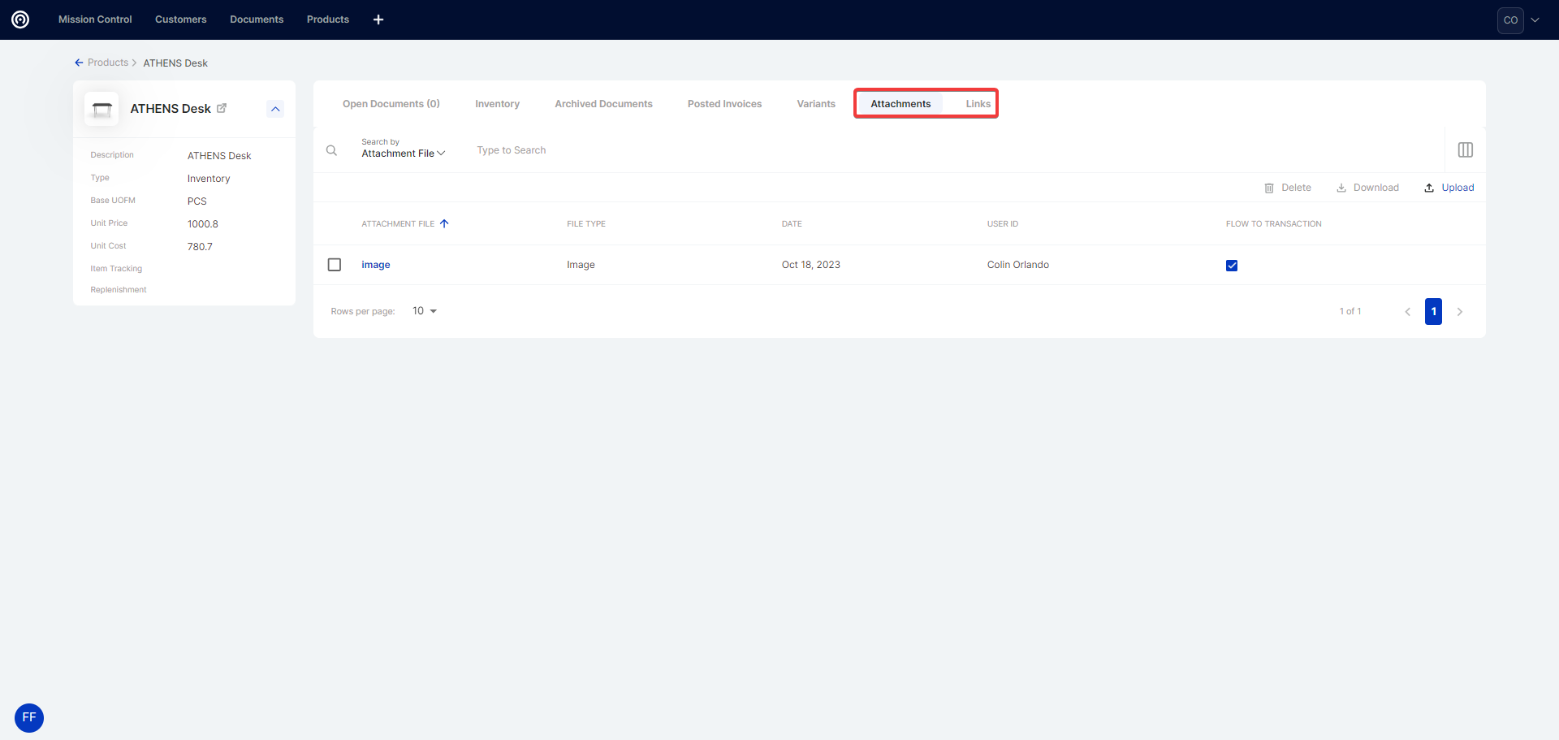
Task: Click the ATHENS Desk product thumbnail
Action: [x=102, y=109]
